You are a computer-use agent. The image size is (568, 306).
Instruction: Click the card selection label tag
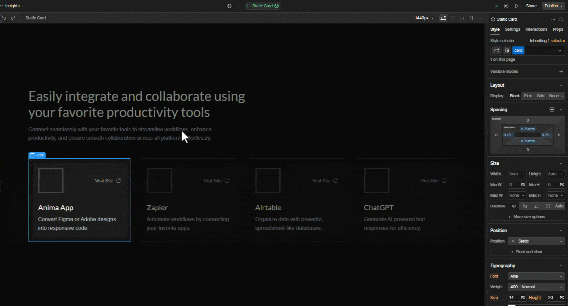pos(37,155)
